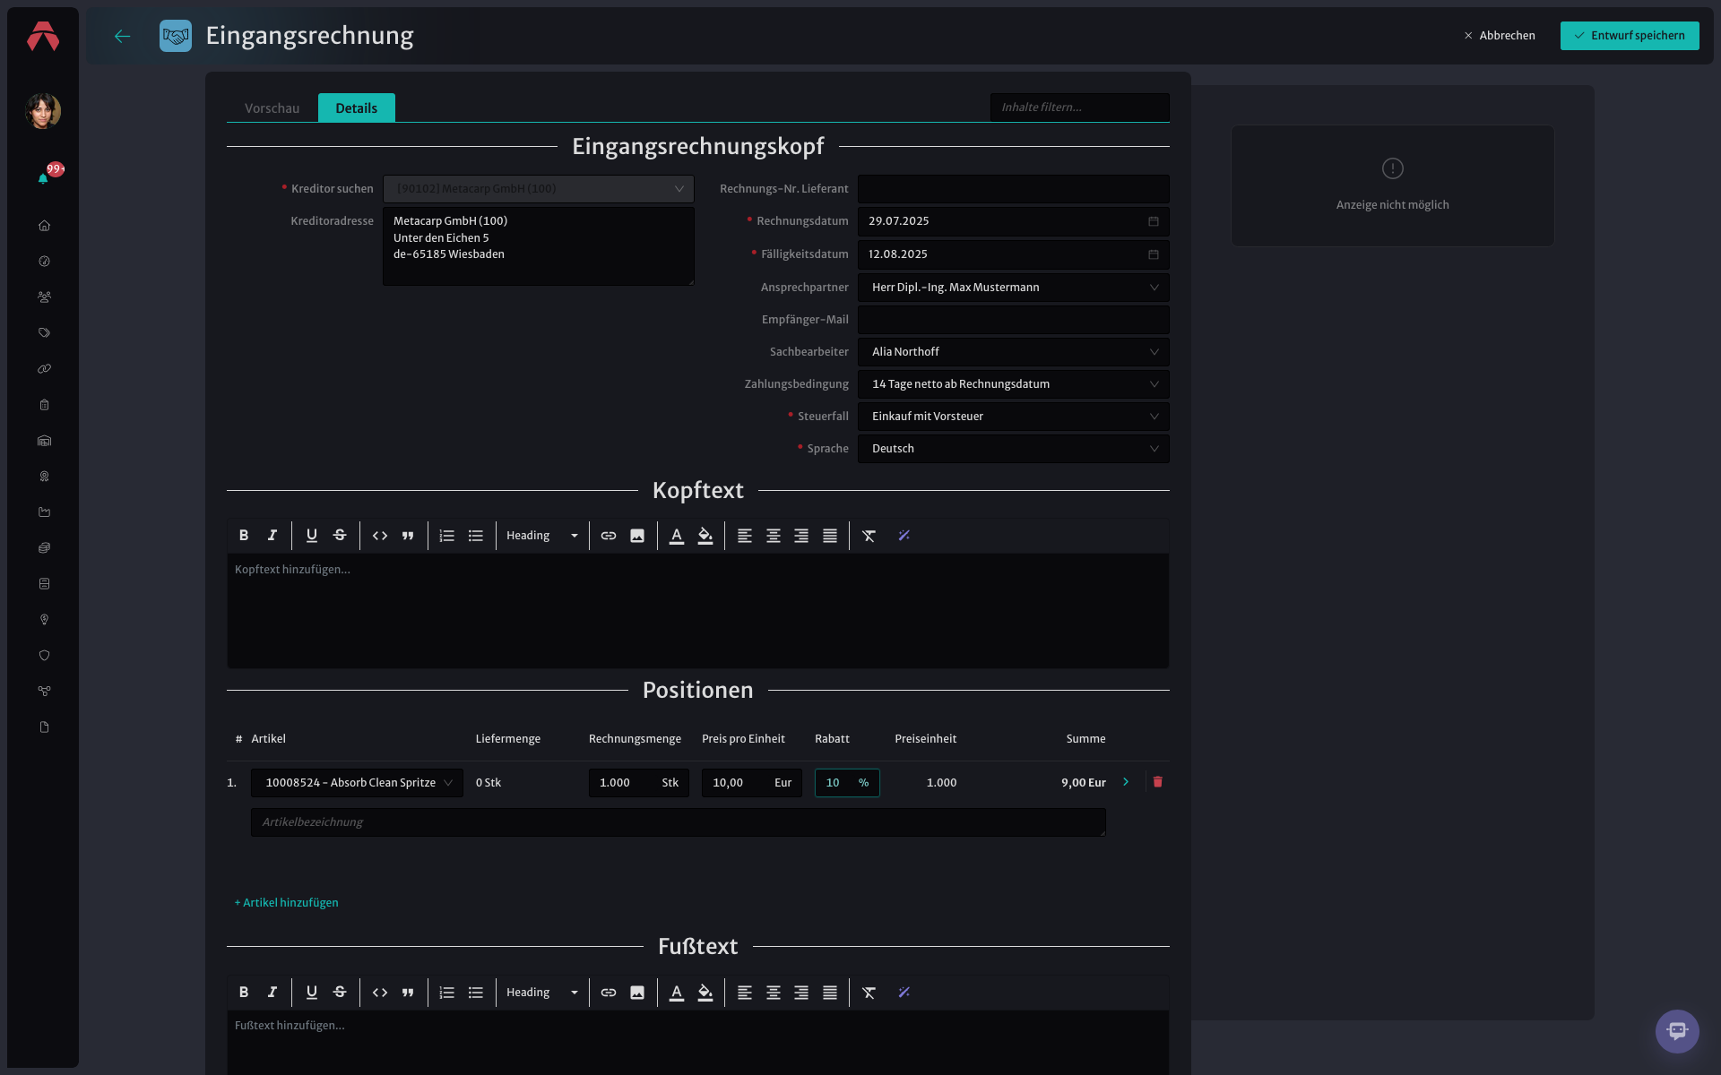Viewport: 1721px width, 1075px height.
Task: Open the Zahlungsbedingung dropdown
Action: coord(1014,384)
